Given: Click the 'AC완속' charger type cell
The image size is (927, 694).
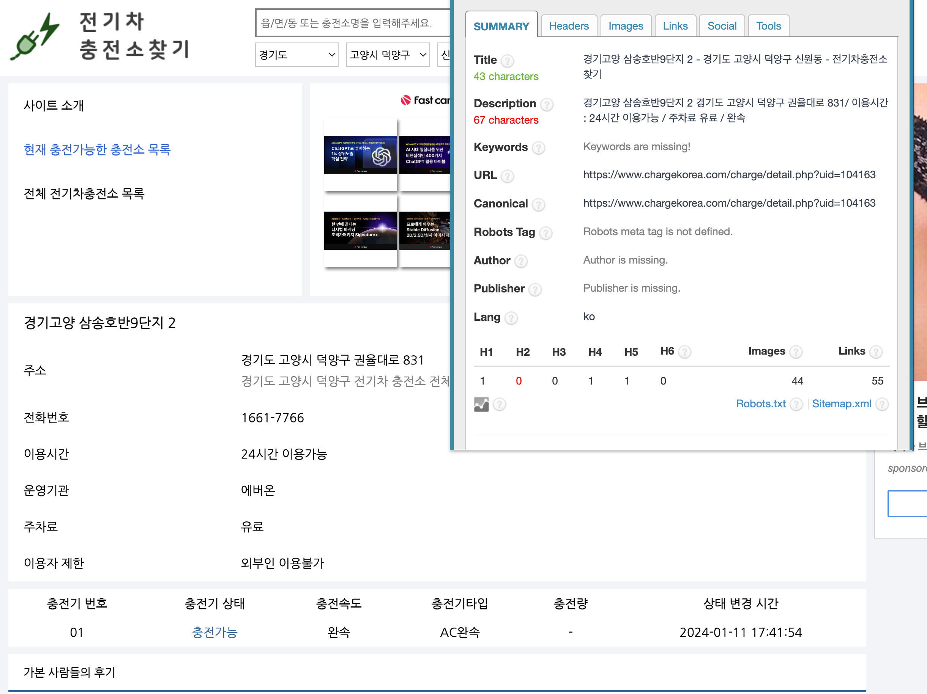Looking at the screenshot, I should pyautogui.click(x=460, y=632).
